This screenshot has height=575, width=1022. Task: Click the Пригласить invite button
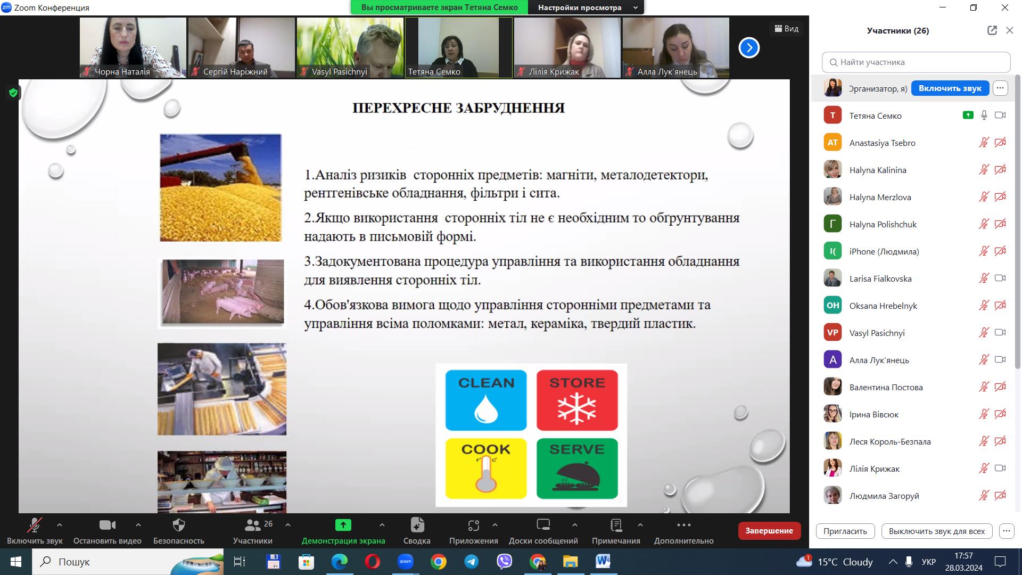pos(845,531)
